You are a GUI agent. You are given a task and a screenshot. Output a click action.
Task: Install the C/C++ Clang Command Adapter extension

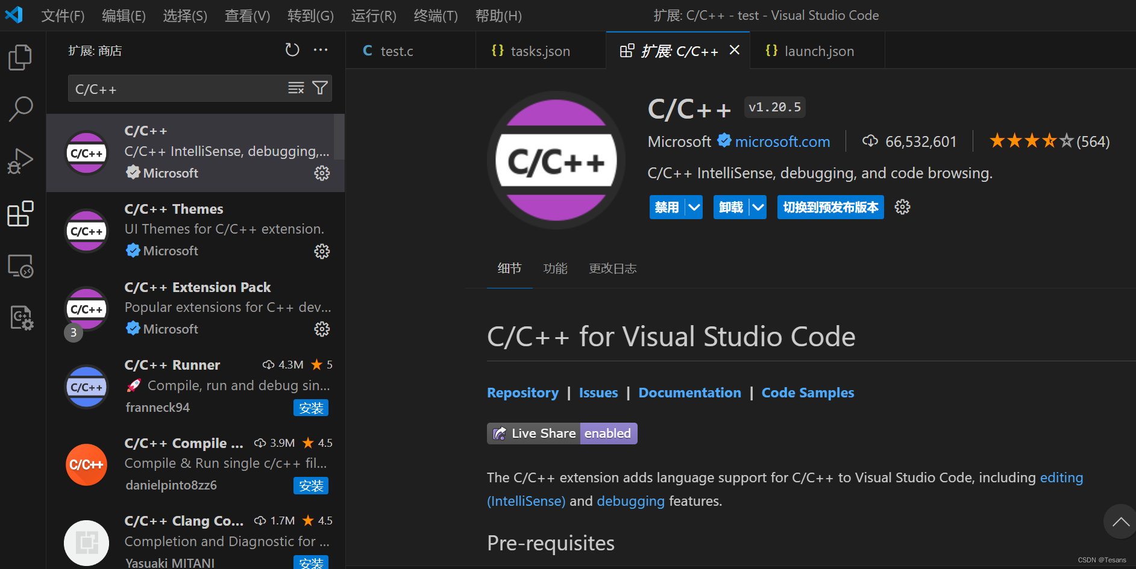click(311, 562)
